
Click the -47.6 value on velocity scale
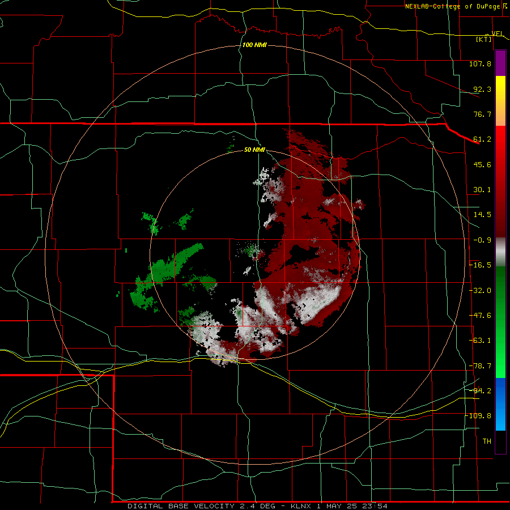click(x=480, y=316)
